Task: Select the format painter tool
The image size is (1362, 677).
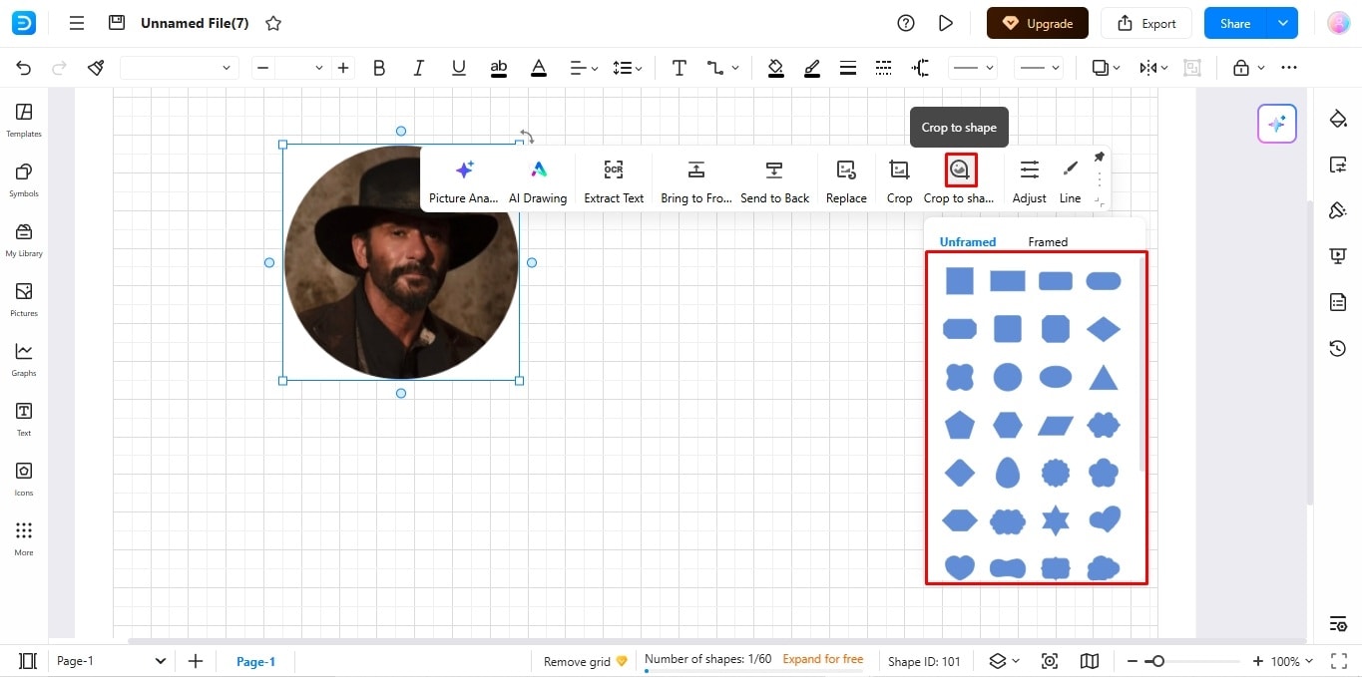Action: point(96,68)
